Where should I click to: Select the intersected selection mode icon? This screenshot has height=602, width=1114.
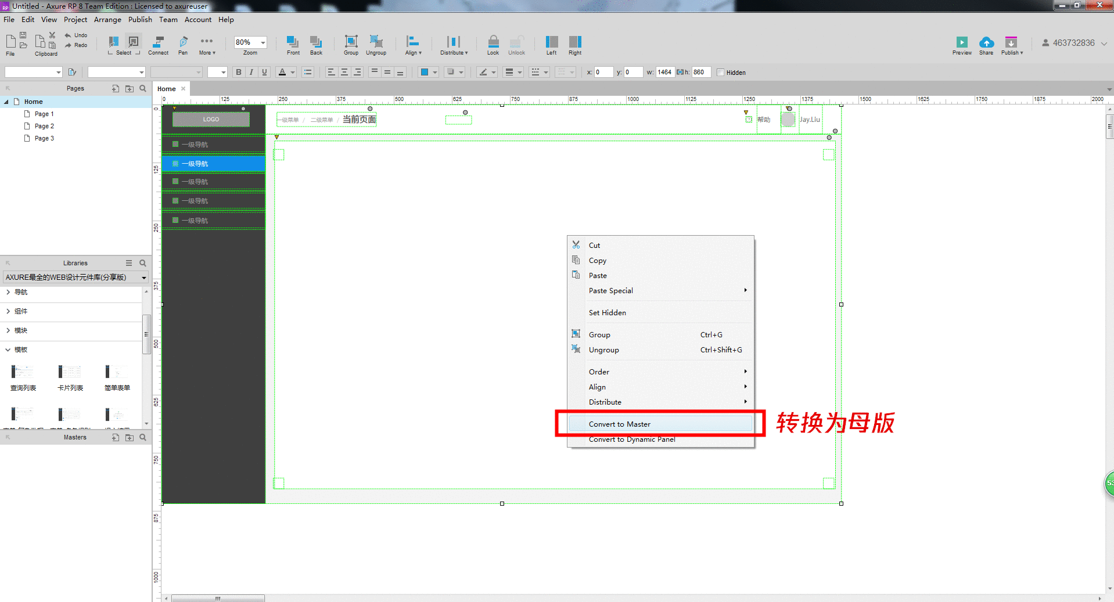(114, 42)
